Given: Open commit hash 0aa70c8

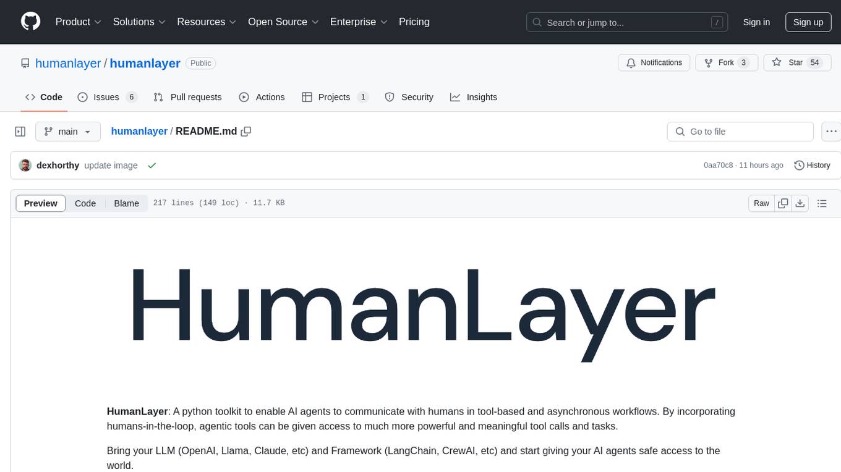Looking at the screenshot, I should (x=719, y=166).
